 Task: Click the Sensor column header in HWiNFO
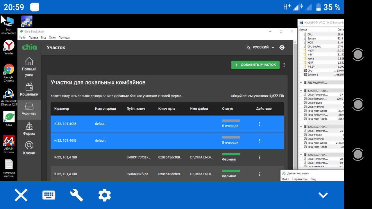point(314,30)
